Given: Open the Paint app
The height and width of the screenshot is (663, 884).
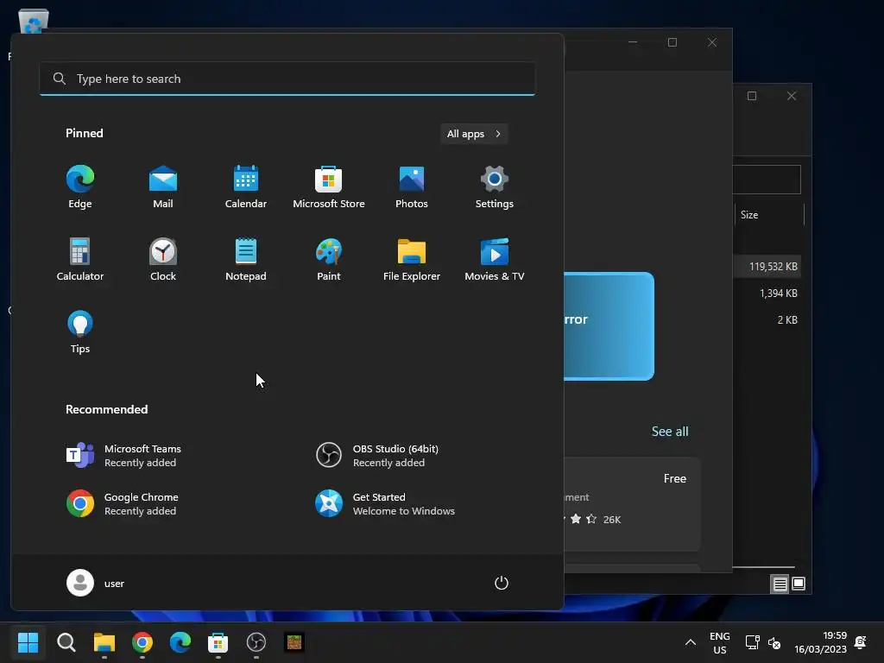Looking at the screenshot, I should click(x=329, y=259).
